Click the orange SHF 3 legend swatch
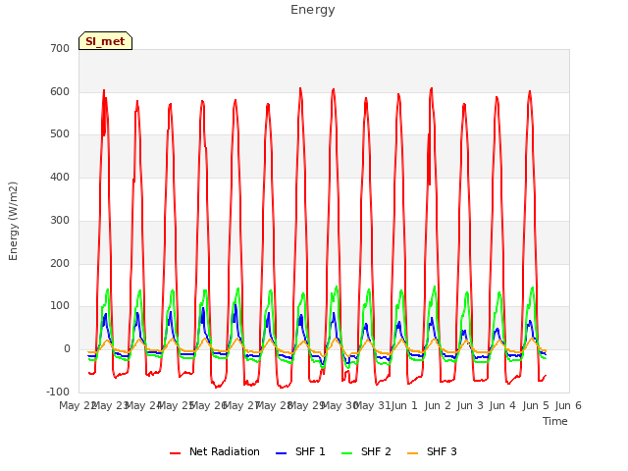 click(x=412, y=453)
